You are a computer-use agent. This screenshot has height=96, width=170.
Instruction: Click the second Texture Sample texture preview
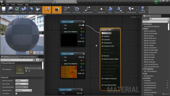click(x=69, y=72)
